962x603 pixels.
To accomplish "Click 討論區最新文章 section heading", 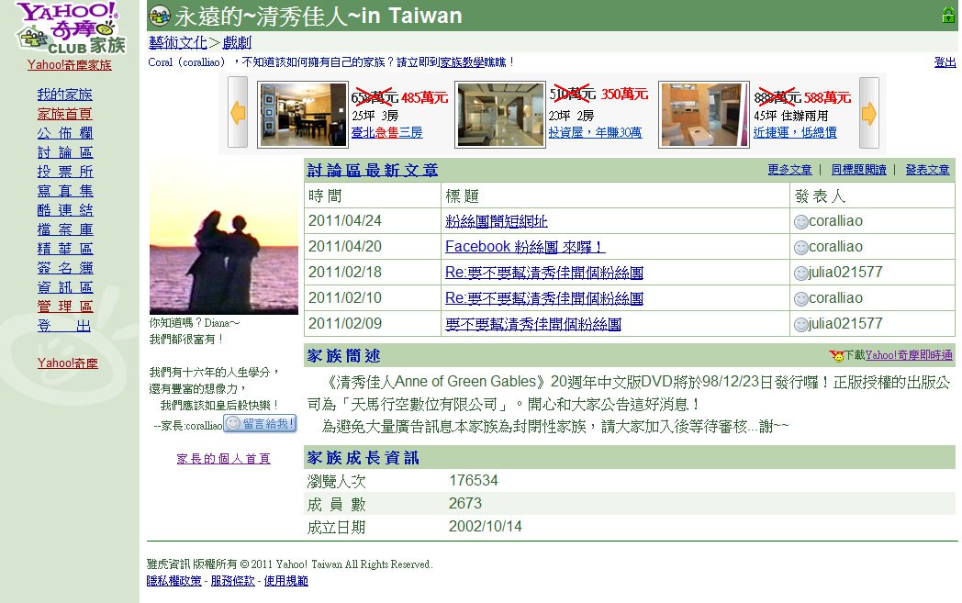I will (x=373, y=171).
